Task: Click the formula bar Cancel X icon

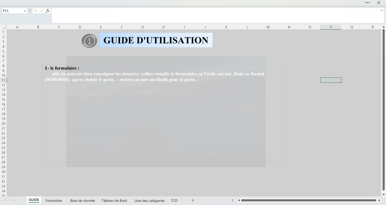Action: pos(35,11)
